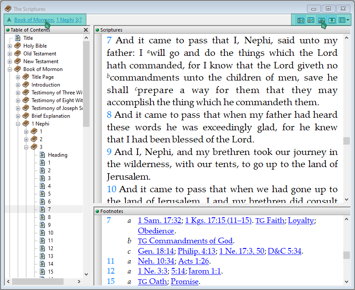The height and width of the screenshot is (290, 355).
Task: Toggle the left sidebar pane layout button
Action: click(301, 20)
